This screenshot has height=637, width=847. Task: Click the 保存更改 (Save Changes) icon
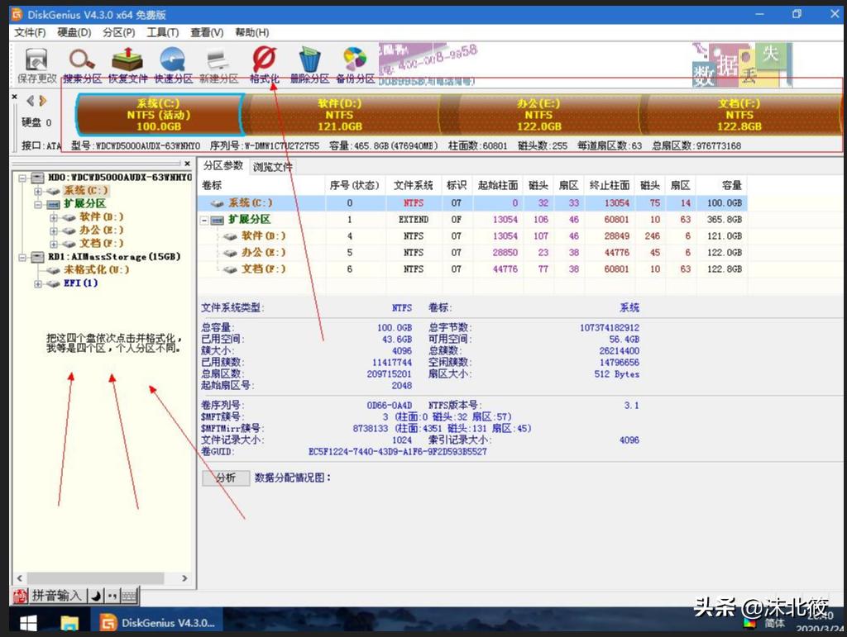[x=35, y=62]
